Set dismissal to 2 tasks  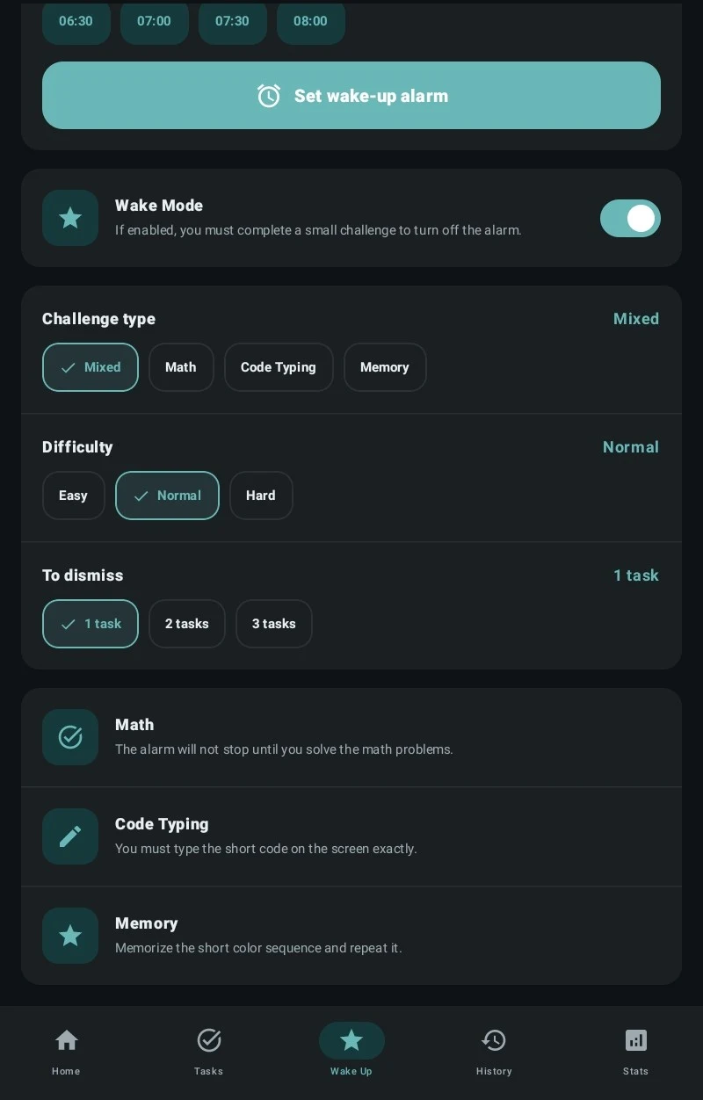tap(187, 624)
